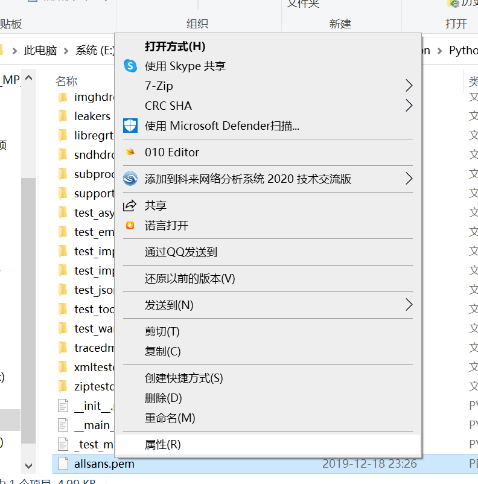This screenshot has height=484, width=478.
Task: Click the 诺言打开 orange icon
Action: pyautogui.click(x=130, y=225)
